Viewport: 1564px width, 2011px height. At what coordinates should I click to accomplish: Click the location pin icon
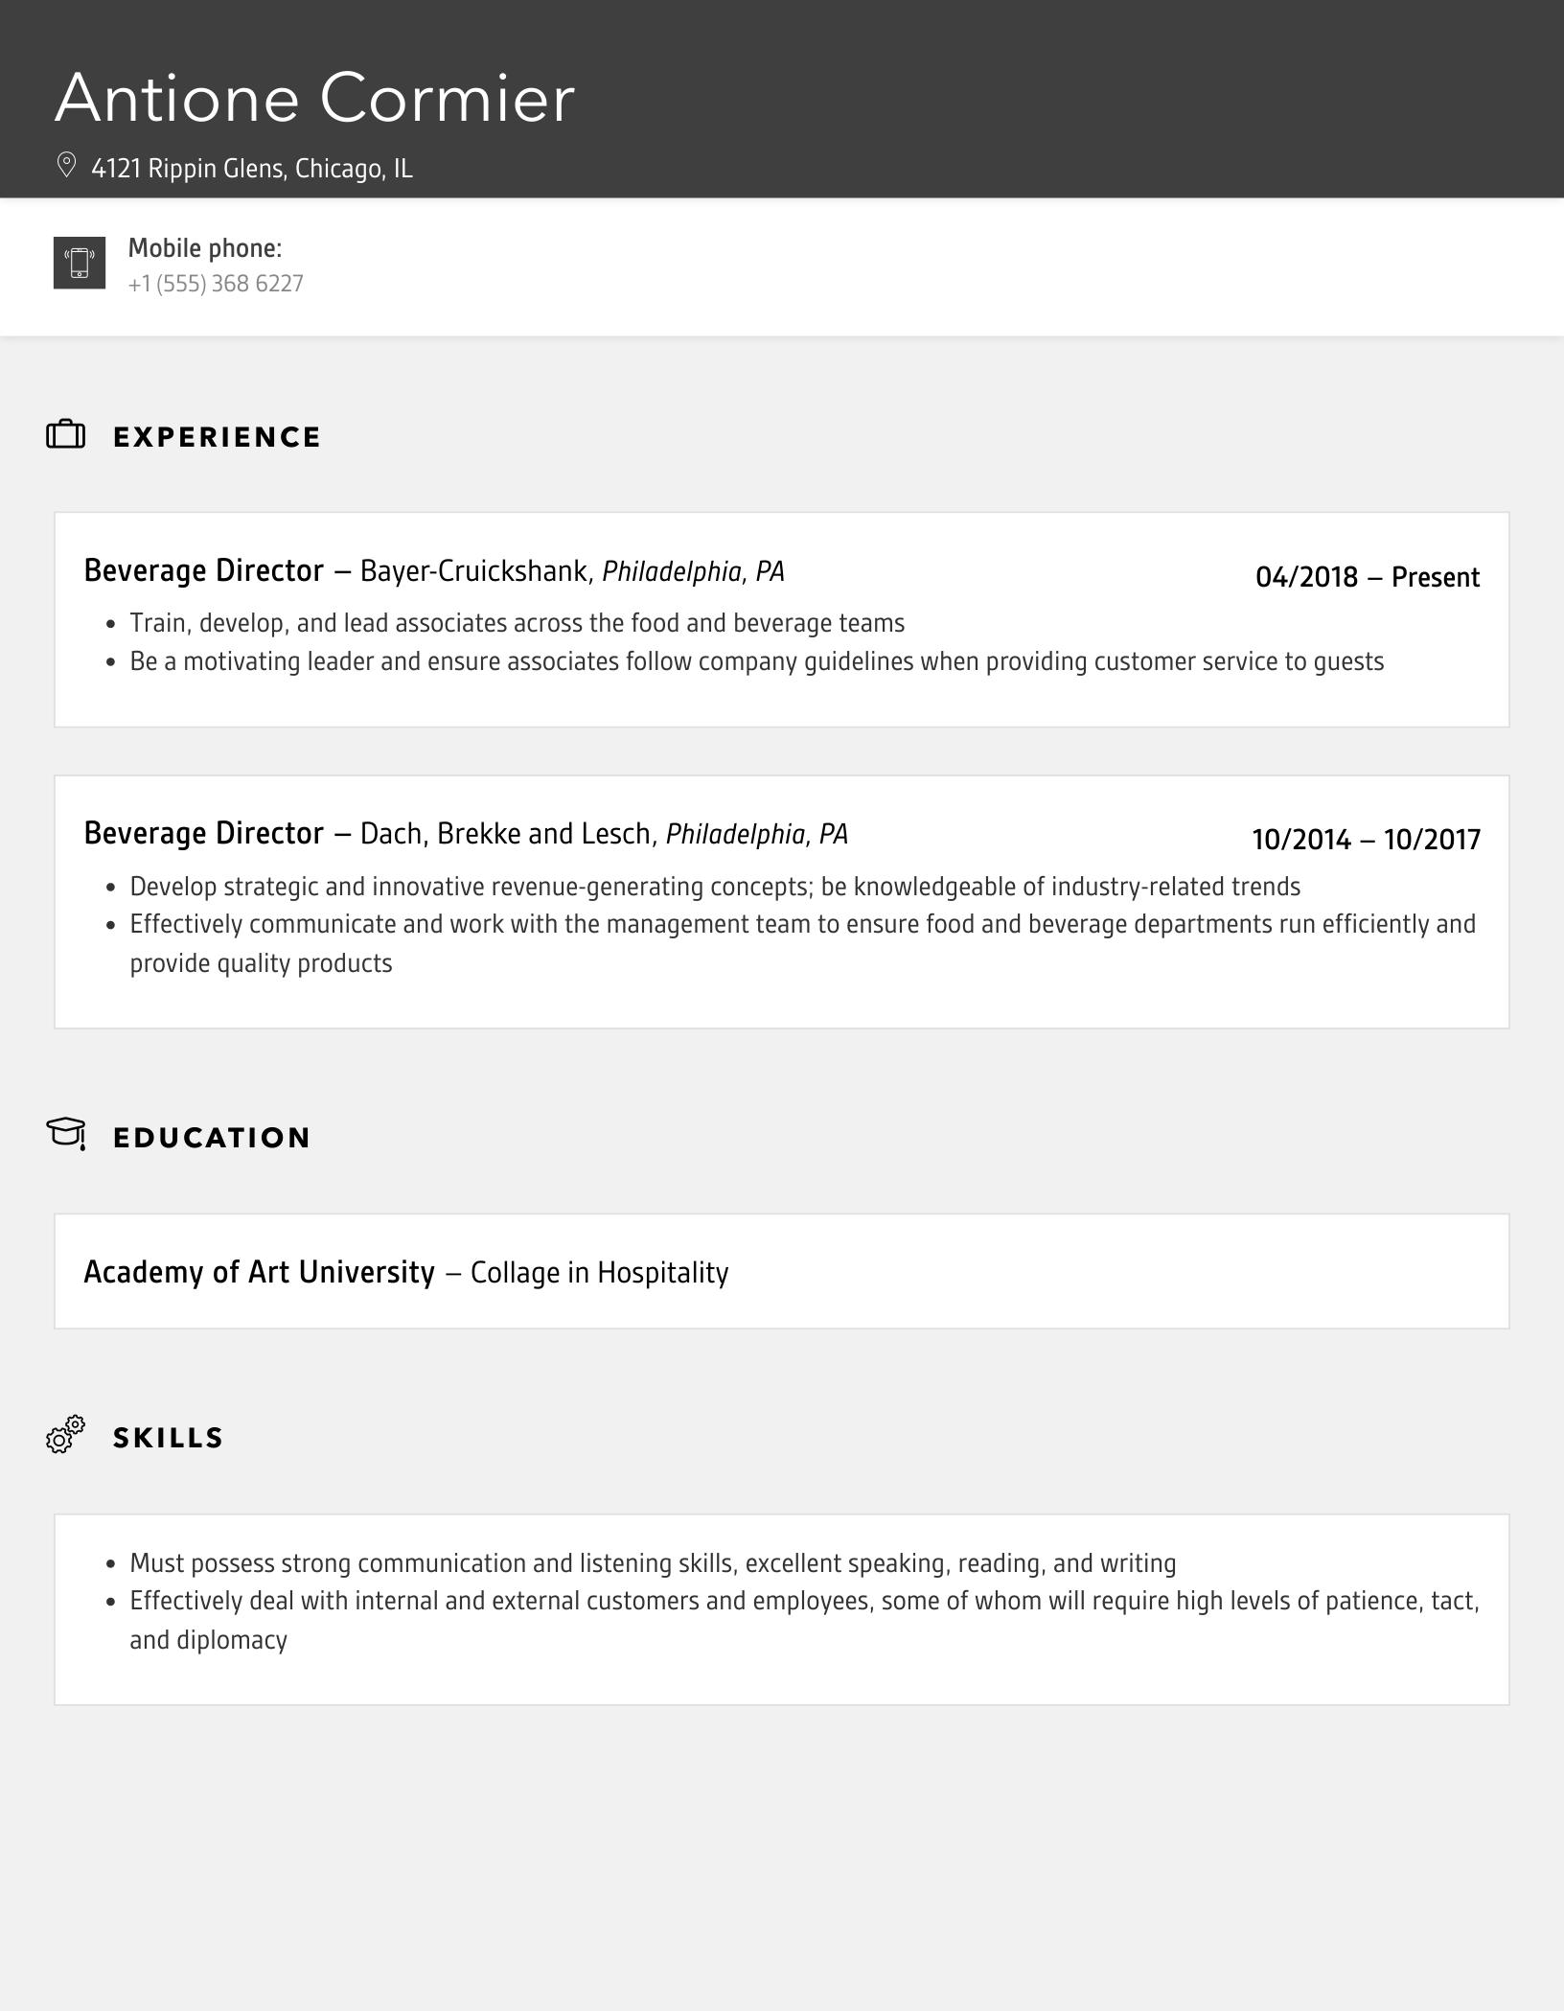click(66, 166)
